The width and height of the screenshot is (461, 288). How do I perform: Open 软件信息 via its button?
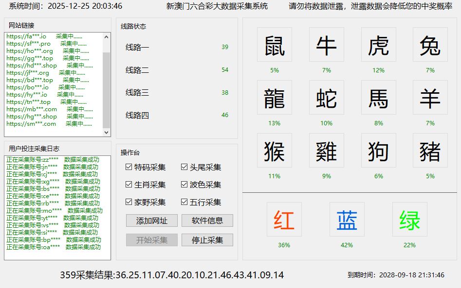[x=207, y=221]
